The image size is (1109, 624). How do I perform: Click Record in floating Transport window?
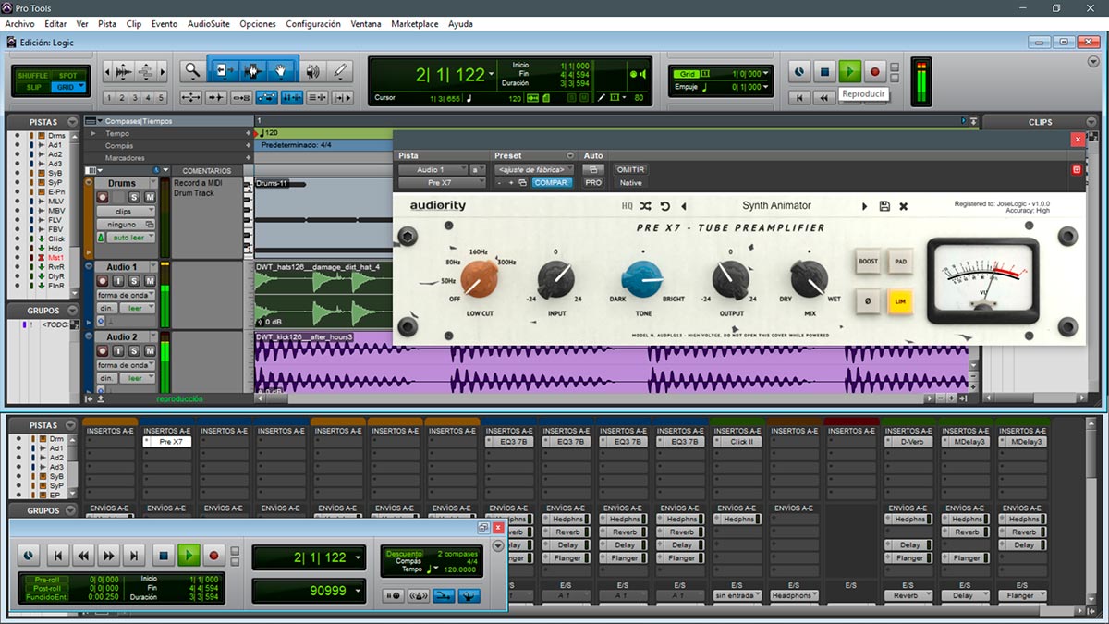tap(214, 556)
